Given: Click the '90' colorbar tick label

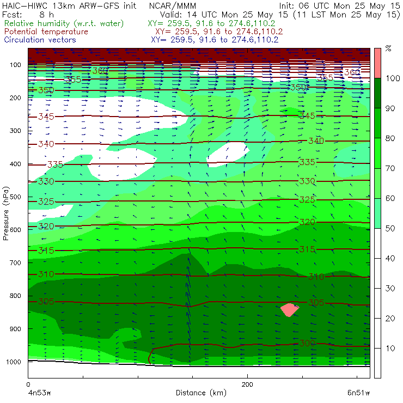Looking at the screenshot, I should tap(390, 108).
